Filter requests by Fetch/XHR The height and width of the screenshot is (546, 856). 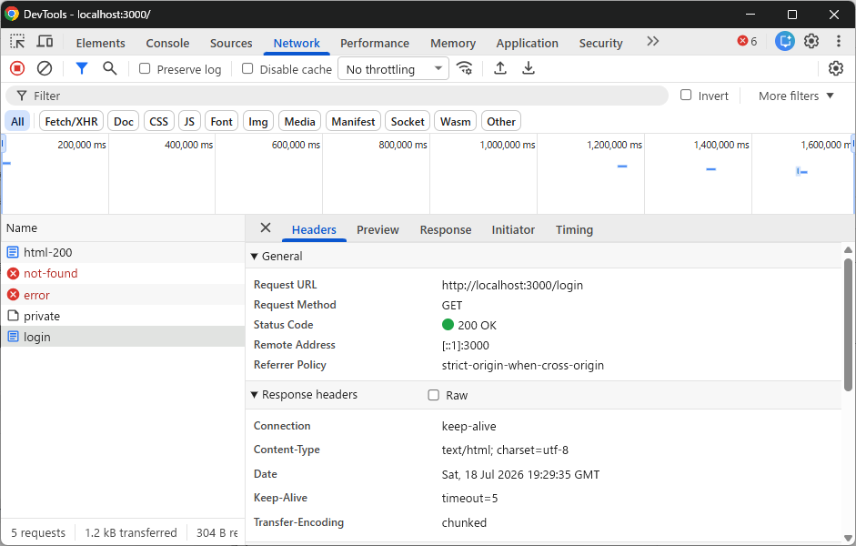coord(72,122)
